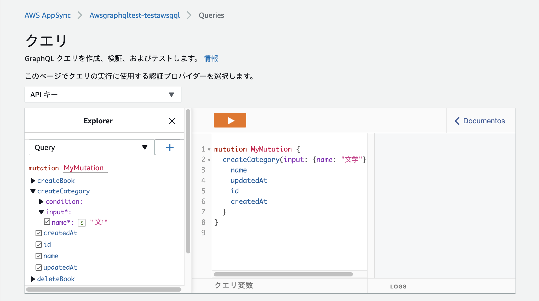The width and height of the screenshot is (539, 301).
Task: Expand the deleteBook mutation
Action: (x=33, y=279)
